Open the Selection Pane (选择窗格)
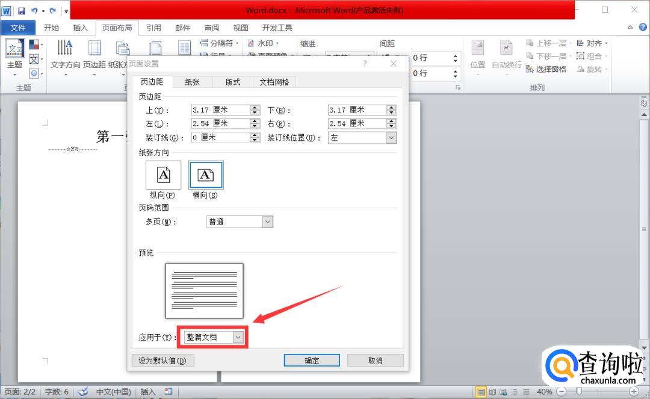 click(546, 69)
